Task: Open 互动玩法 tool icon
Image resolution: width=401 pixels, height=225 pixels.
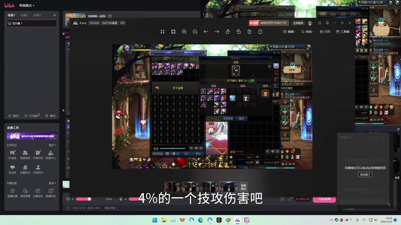Action: [38, 169]
